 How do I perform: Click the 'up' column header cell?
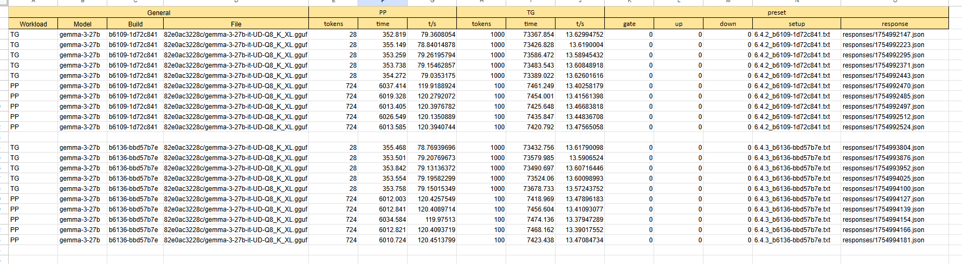(679, 24)
